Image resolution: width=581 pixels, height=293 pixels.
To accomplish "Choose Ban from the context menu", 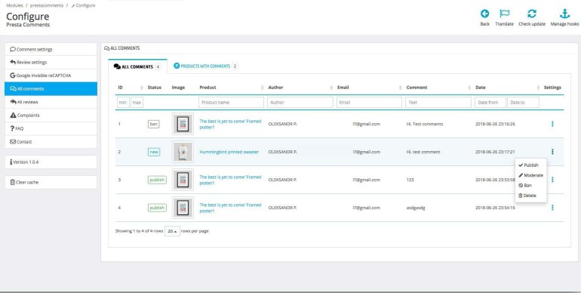I will point(525,185).
